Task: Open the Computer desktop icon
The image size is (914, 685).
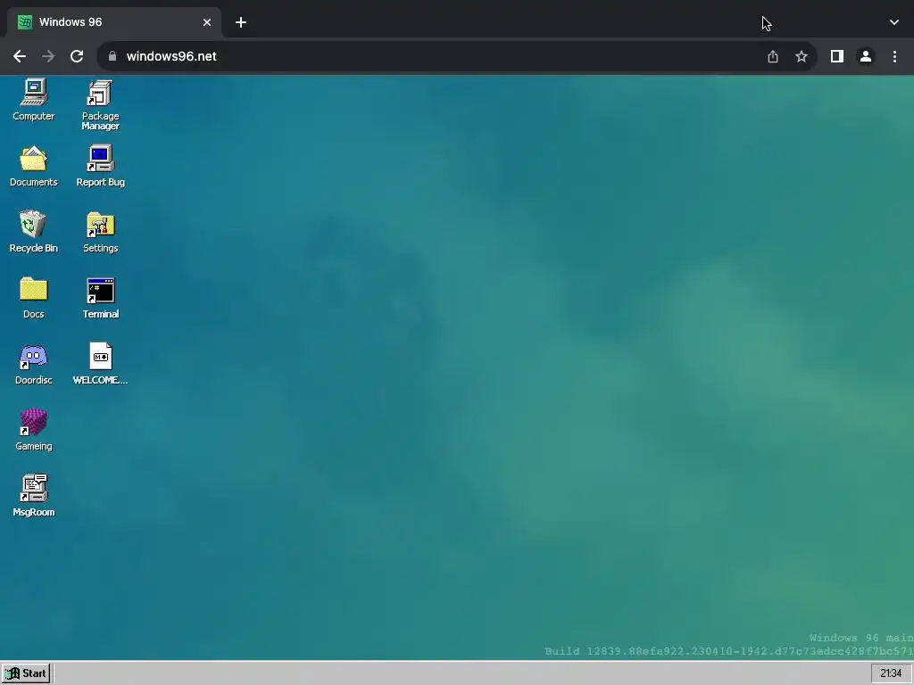Action: (33, 100)
